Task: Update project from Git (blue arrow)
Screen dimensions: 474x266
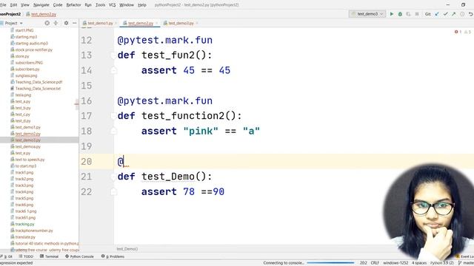Action: click(437, 14)
